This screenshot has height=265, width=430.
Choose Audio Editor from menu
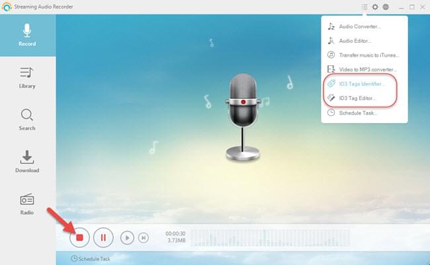[365, 41]
